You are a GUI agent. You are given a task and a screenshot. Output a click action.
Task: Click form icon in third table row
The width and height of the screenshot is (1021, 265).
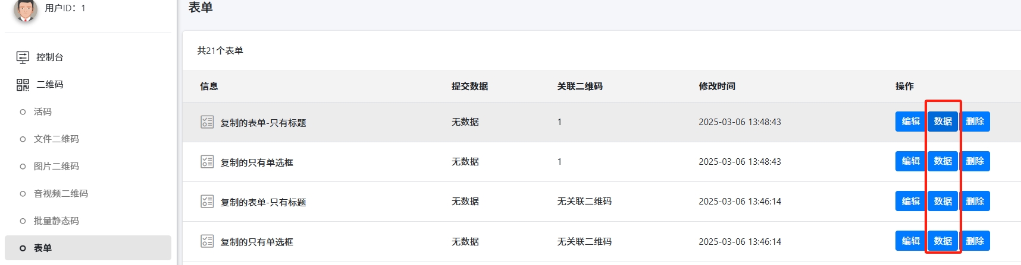(x=207, y=202)
